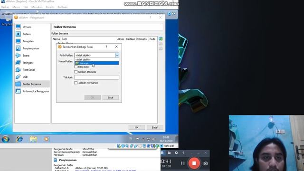The width and height of the screenshot is (304, 171).
Task: Open the Berkas menu
Action: pos(5,7)
